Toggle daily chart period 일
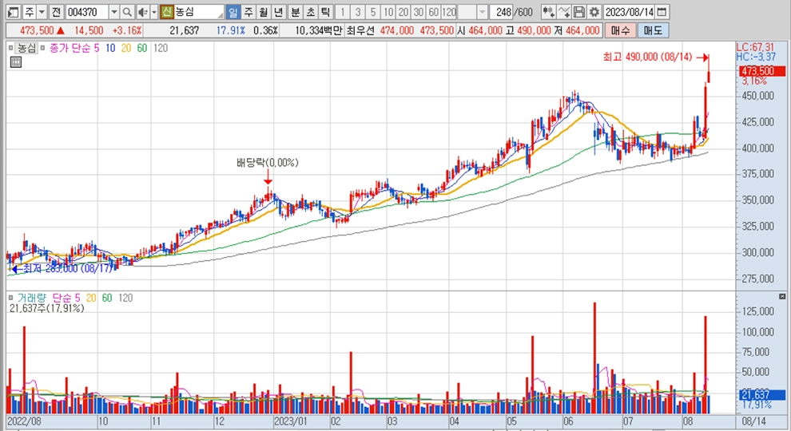 point(232,12)
